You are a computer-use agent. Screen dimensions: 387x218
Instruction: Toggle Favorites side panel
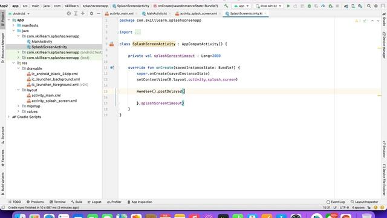2,157
